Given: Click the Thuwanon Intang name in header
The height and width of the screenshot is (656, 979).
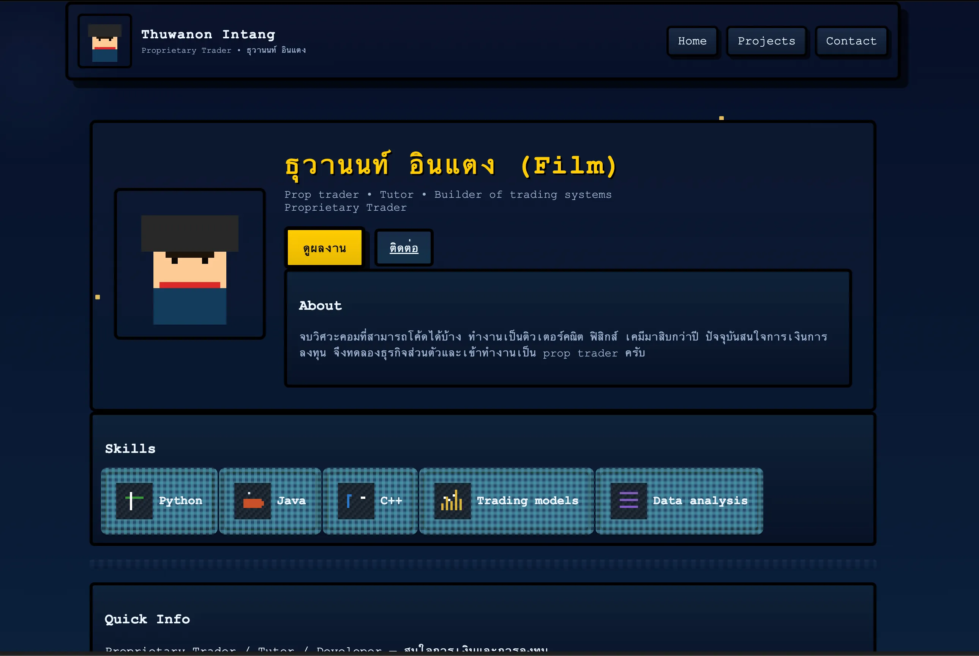Looking at the screenshot, I should click(208, 34).
